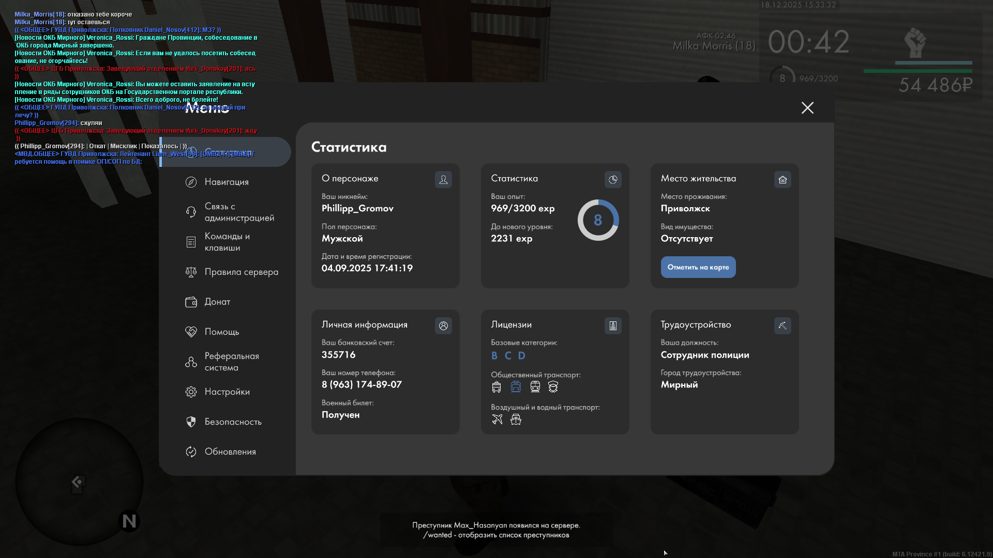Open the Команды и клавиши section

pyautogui.click(x=226, y=242)
